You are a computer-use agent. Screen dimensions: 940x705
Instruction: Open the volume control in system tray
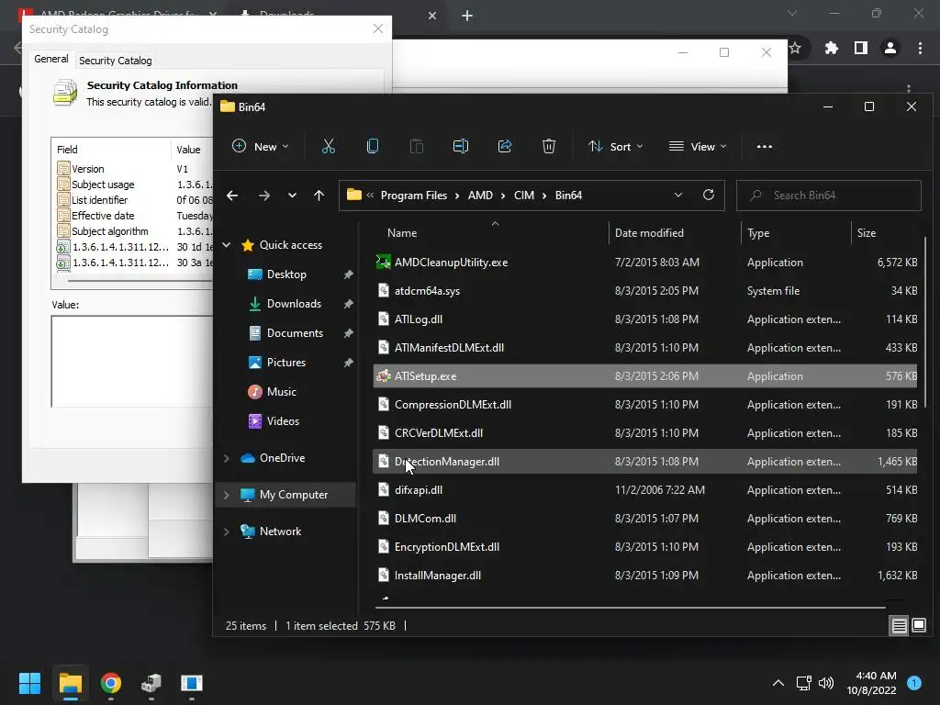click(x=826, y=683)
